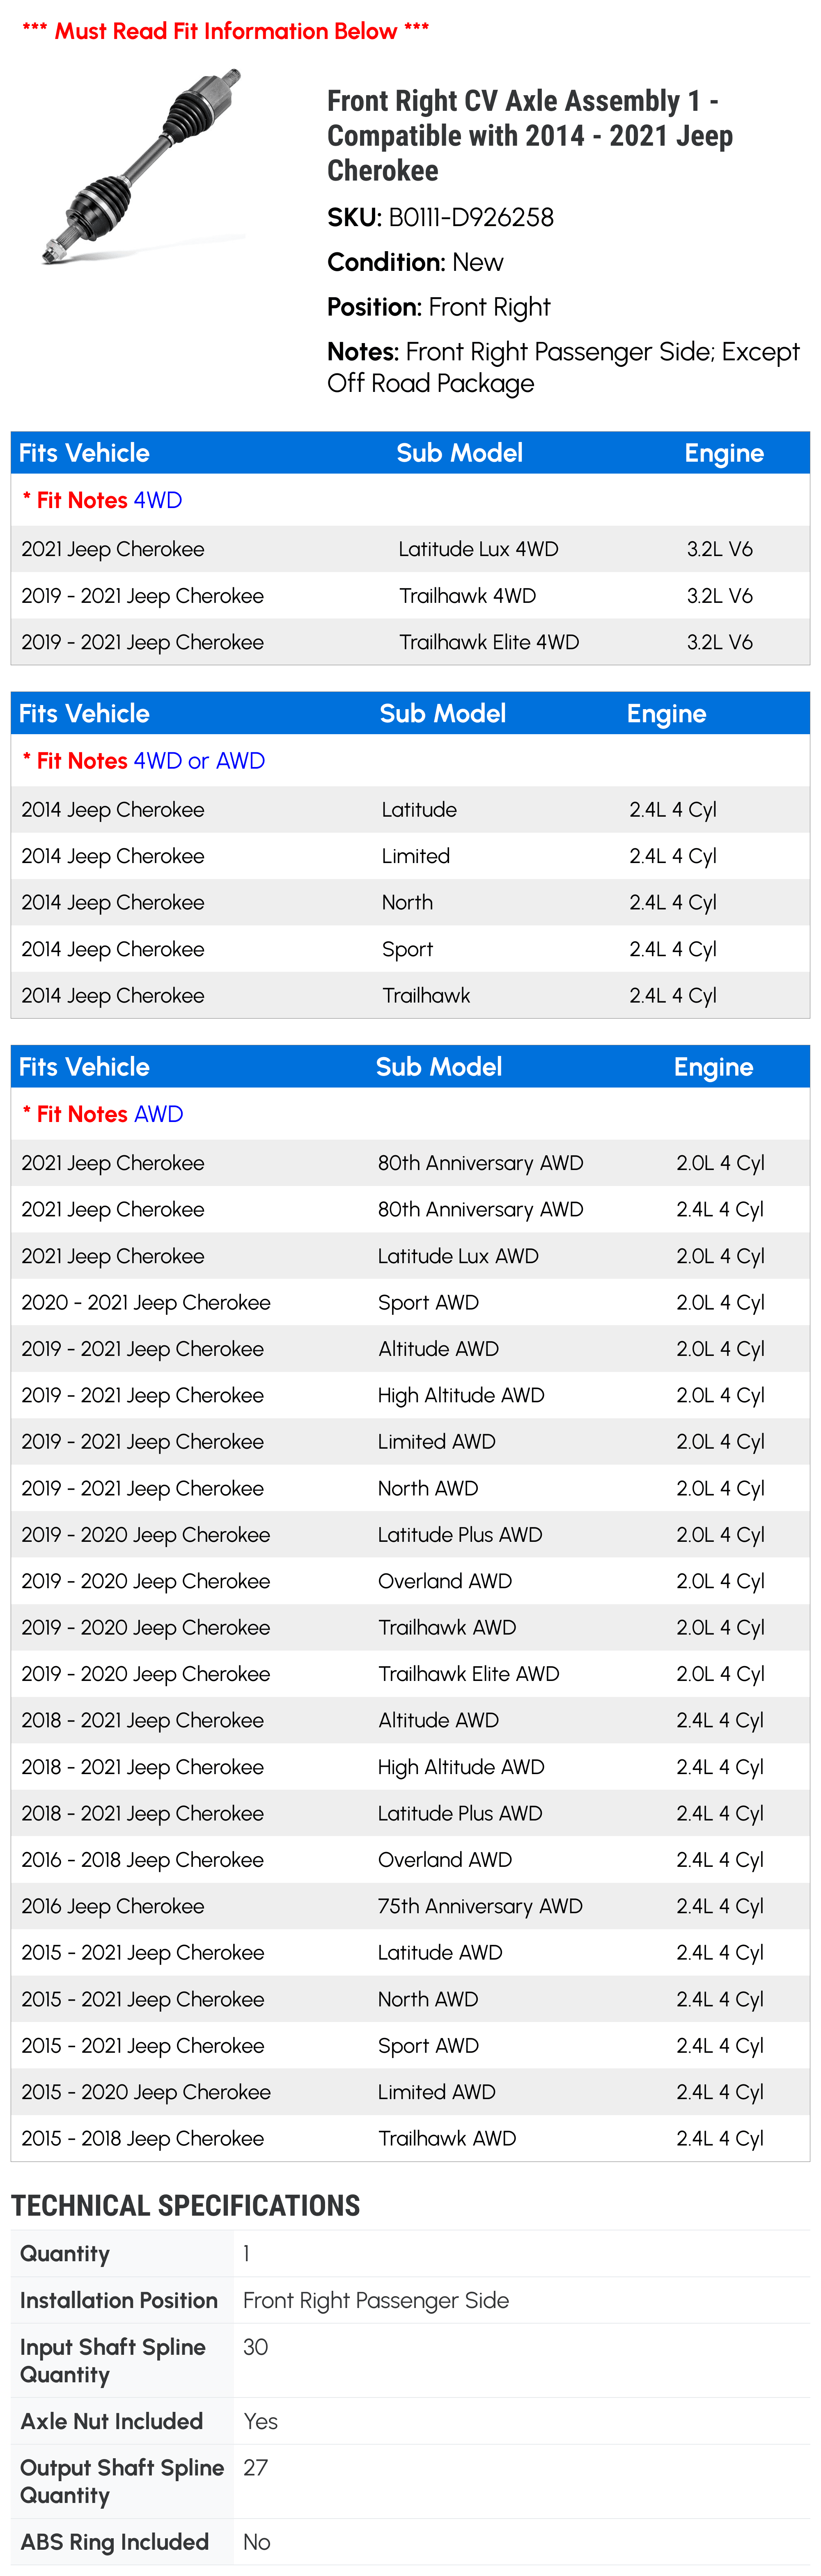Click the 4WD or AWD fit note

(x=199, y=761)
